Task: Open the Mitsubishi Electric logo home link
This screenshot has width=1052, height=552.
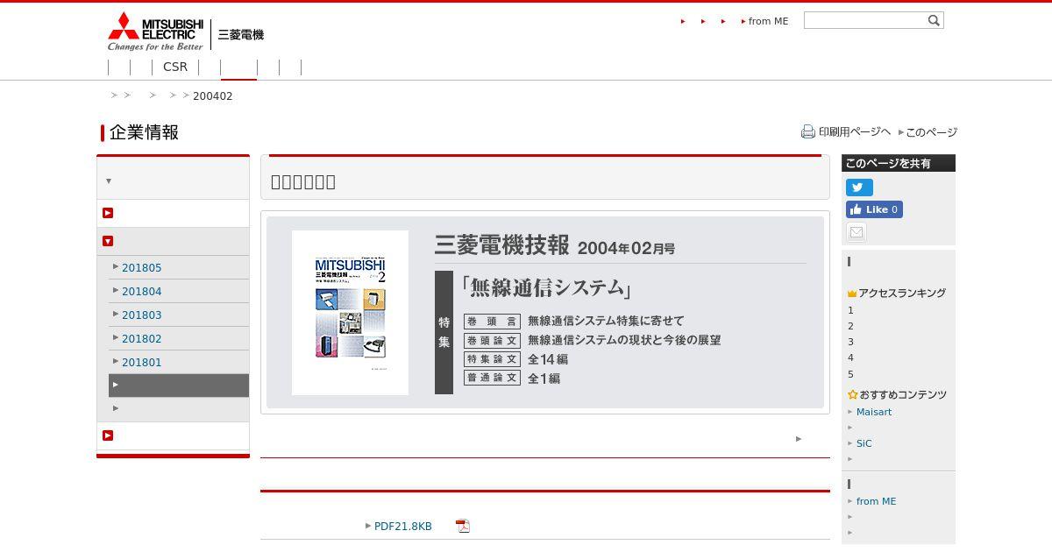Action: point(155,32)
